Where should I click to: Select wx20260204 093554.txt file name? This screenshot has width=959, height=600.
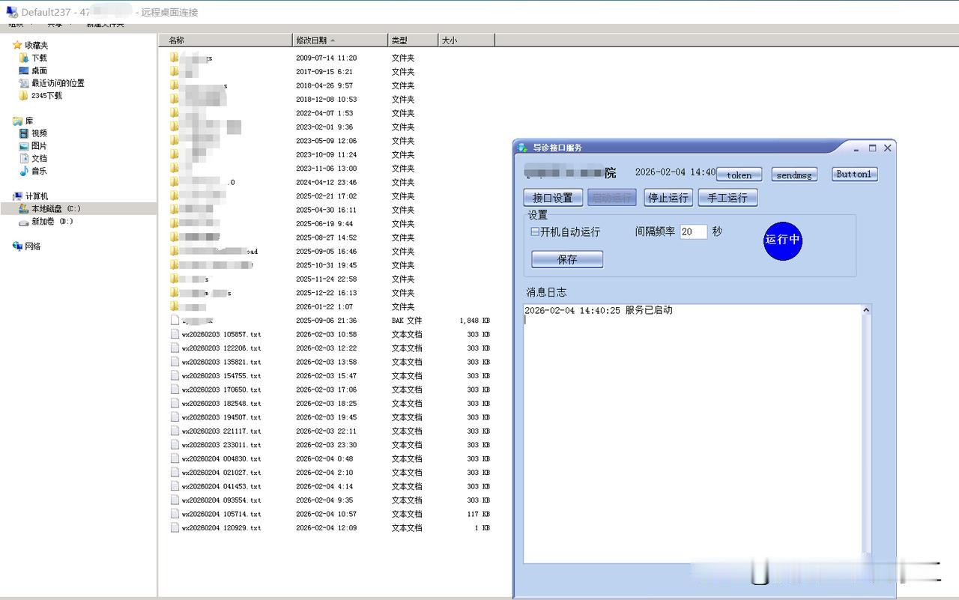pyautogui.click(x=221, y=500)
